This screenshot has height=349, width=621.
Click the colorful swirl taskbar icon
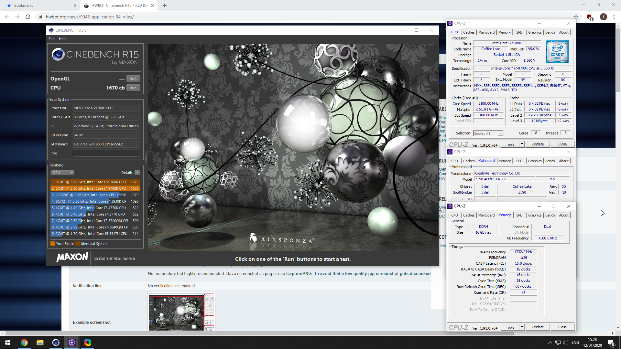(x=87, y=343)
